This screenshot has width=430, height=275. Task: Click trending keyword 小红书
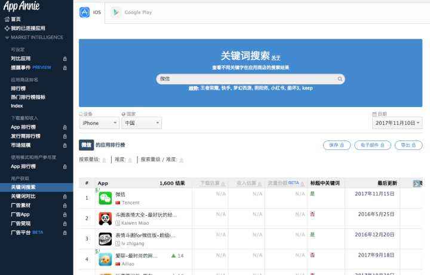tap(277, 88)
